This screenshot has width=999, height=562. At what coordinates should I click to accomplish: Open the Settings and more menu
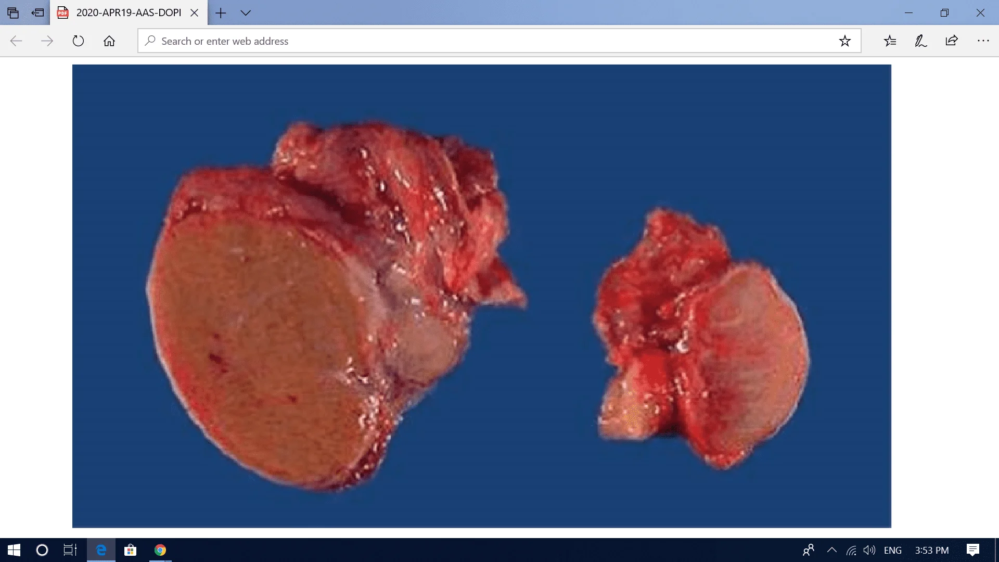click(x=983, y=41)
